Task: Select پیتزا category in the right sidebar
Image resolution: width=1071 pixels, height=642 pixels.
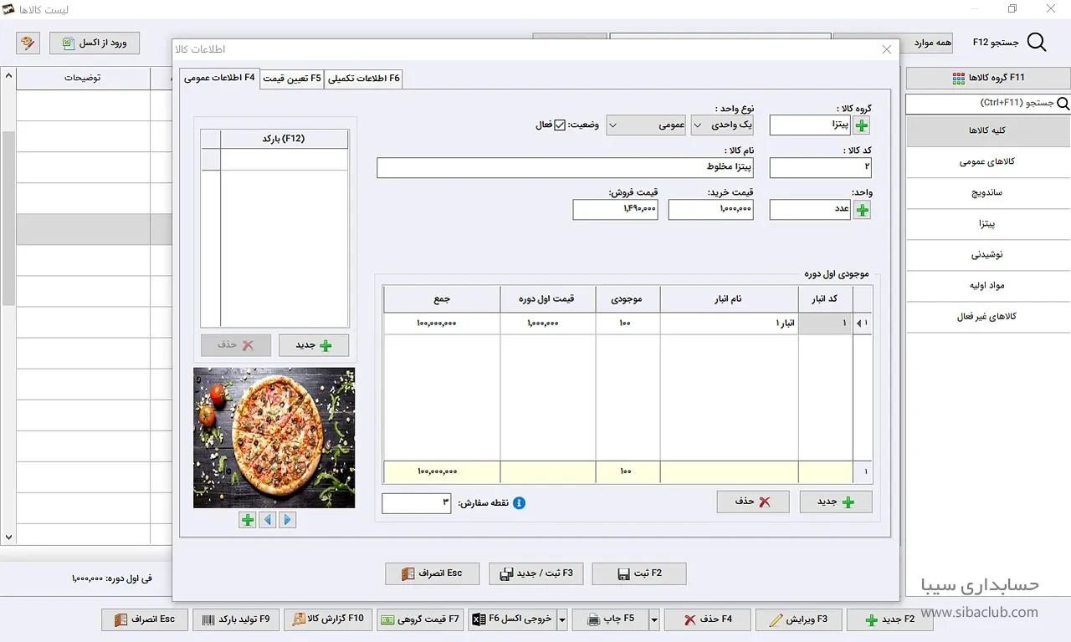Action: (987, 224)
